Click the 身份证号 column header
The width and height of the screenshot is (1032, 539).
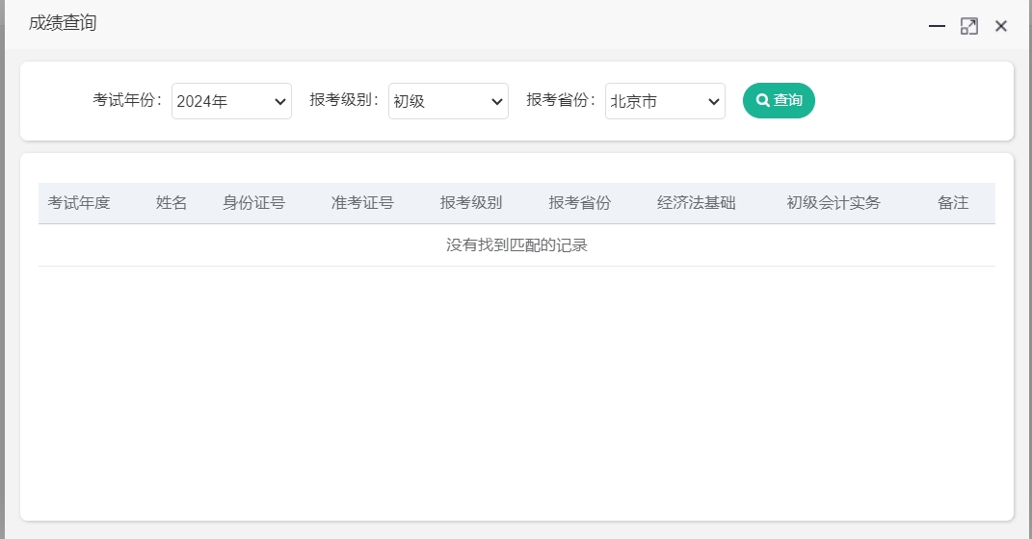point(253,203)
